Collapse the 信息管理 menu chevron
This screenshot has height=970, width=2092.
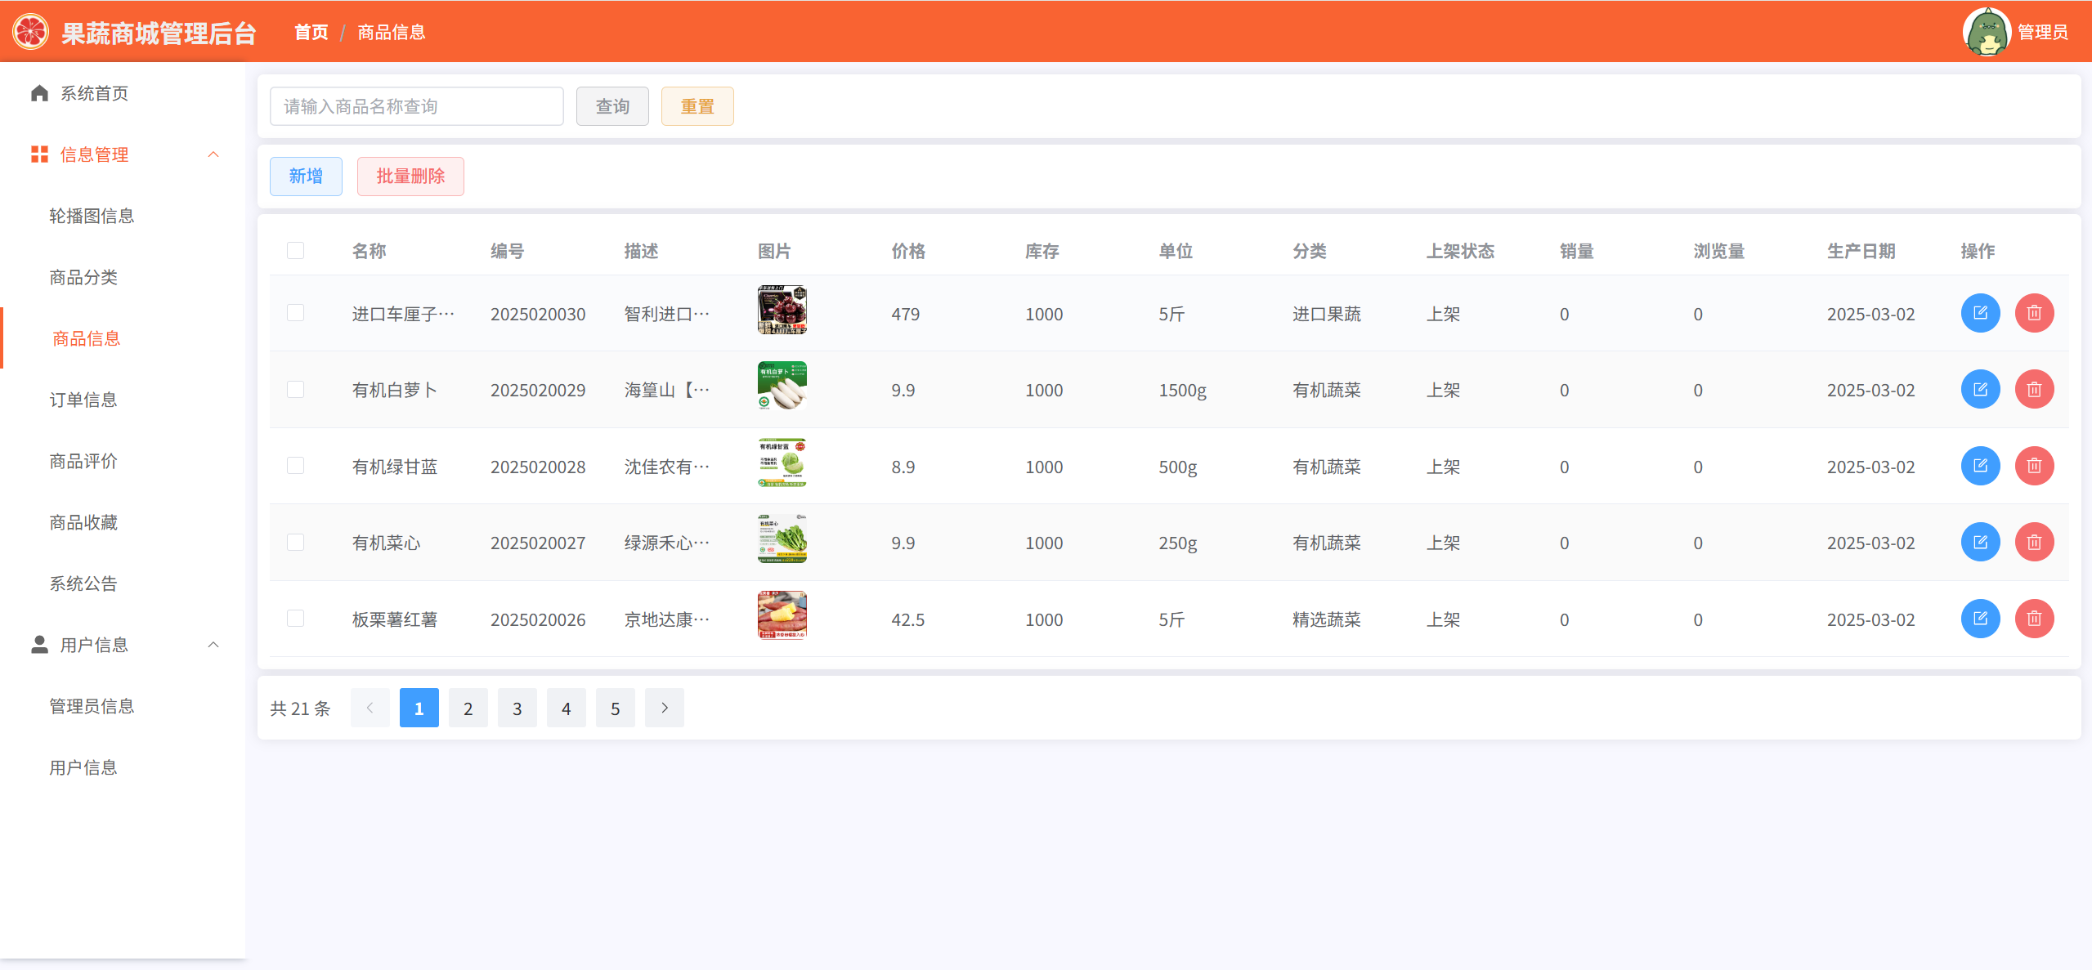213,154
